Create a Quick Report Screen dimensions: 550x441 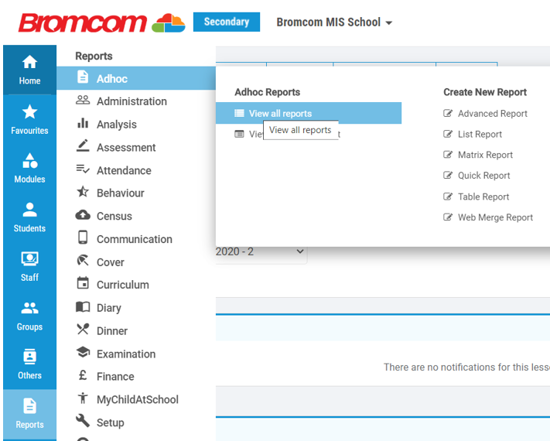tap(483, 176)
